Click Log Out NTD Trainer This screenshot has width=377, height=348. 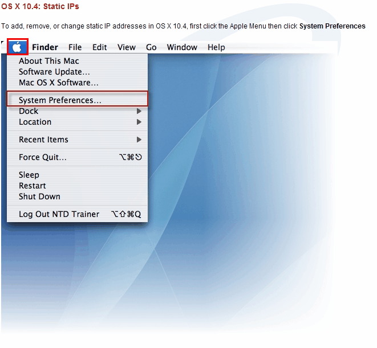pyautogui.click(x=59, y=214)
